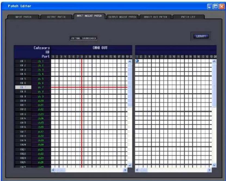The width and height of the screenshot is (226, 181).
Task: Click right grid port header number 4
Action: [150, 57]
